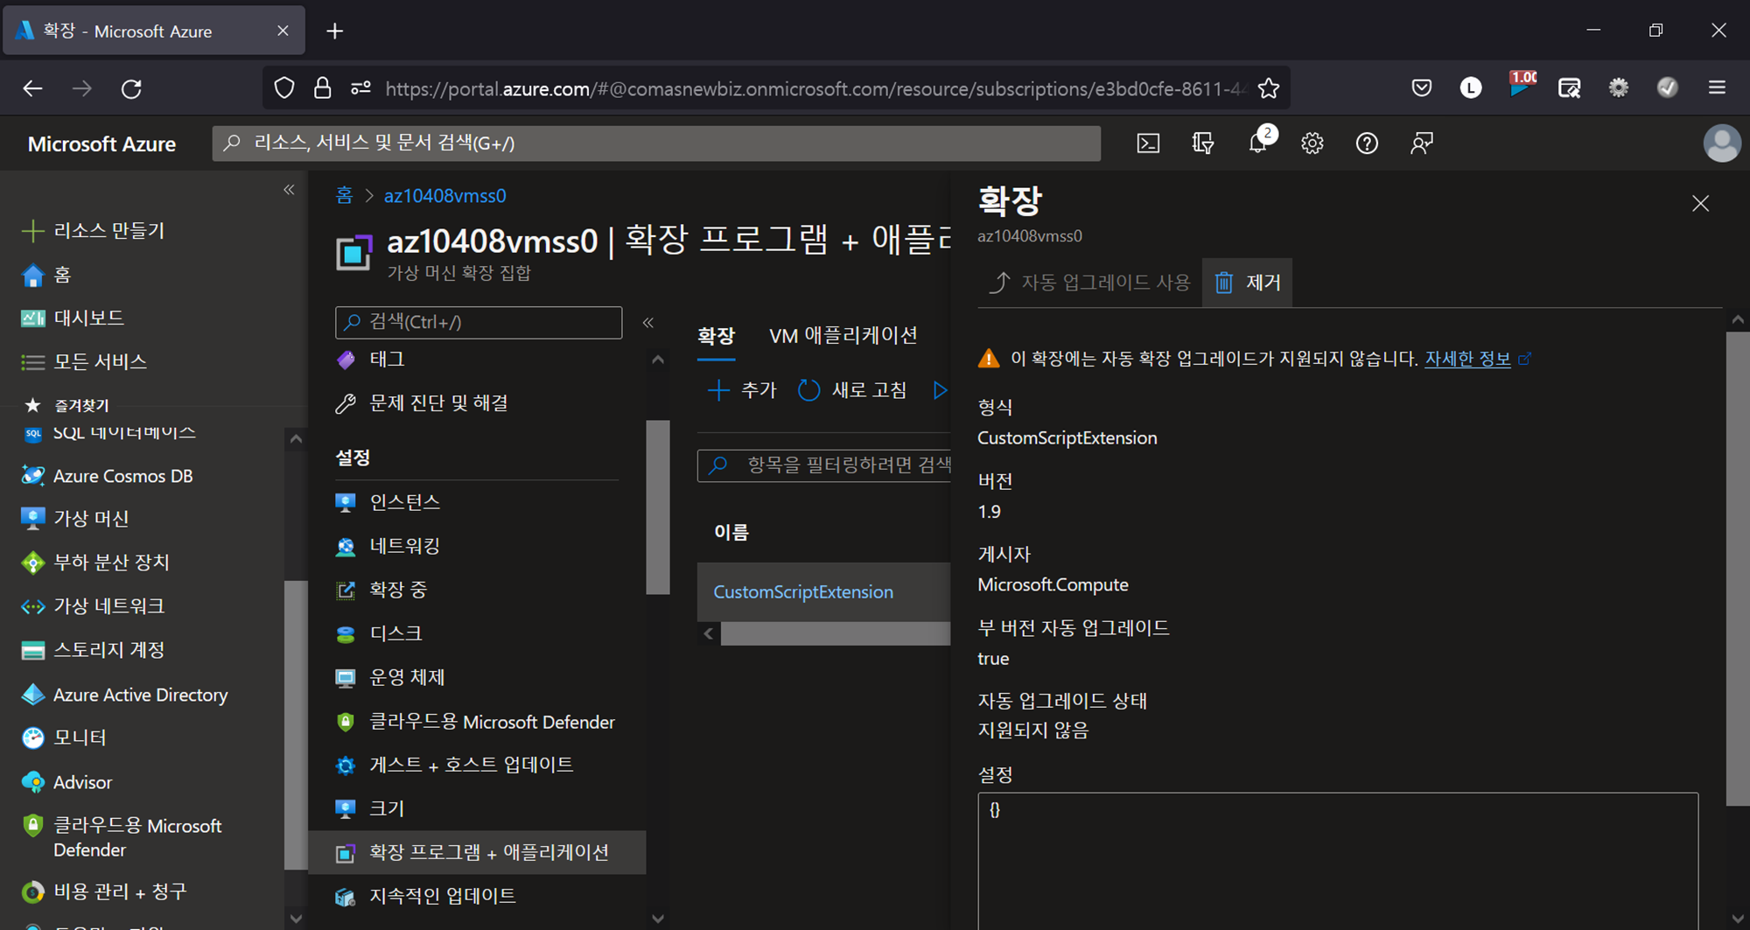1750x930 pixels.
Task: Open 가상 네트워크 from favorites
Action: click(93, 606)
